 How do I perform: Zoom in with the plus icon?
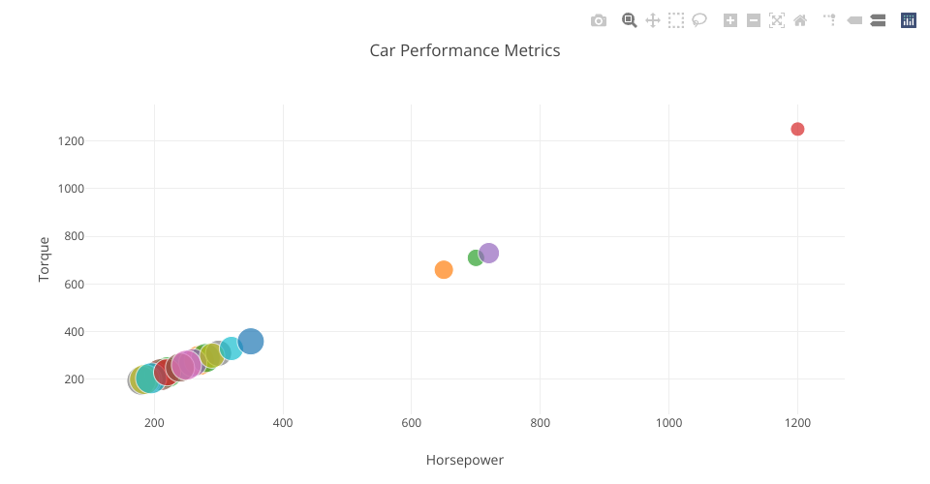pyautogui.click(x=730, y=20)
